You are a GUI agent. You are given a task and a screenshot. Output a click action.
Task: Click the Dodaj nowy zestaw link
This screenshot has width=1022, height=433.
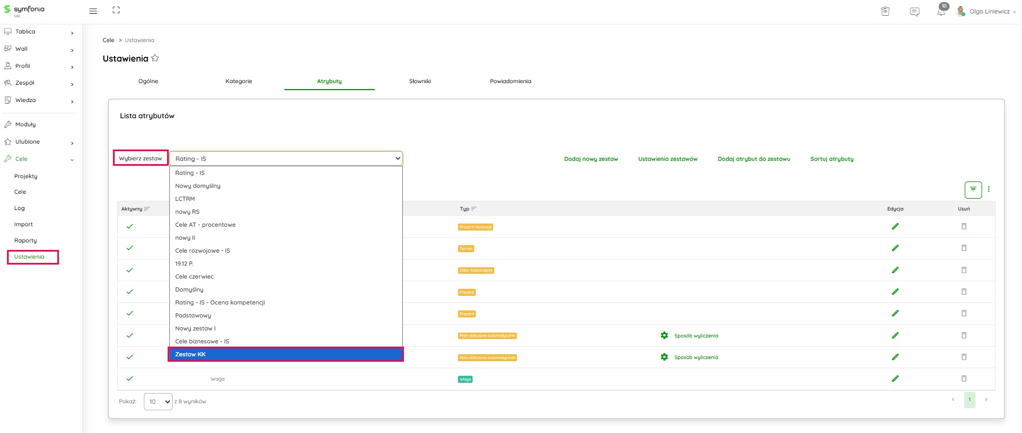(590, 159)
